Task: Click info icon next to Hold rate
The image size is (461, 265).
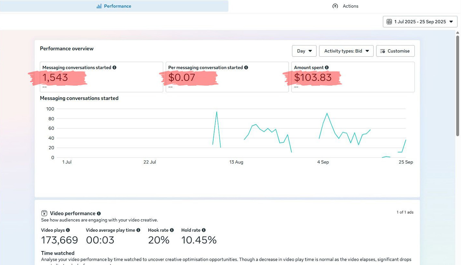Action: [204, 230]
